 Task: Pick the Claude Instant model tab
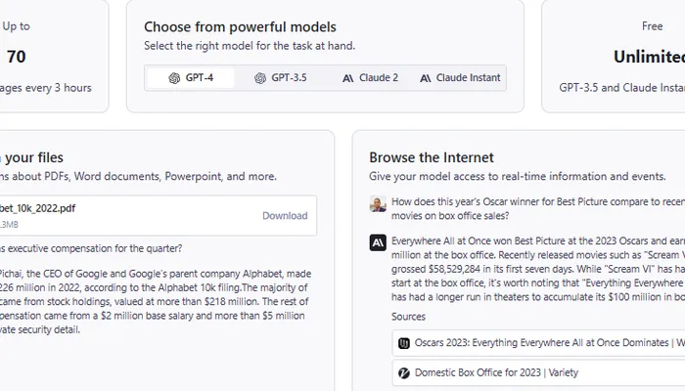[x=460, y=78]
